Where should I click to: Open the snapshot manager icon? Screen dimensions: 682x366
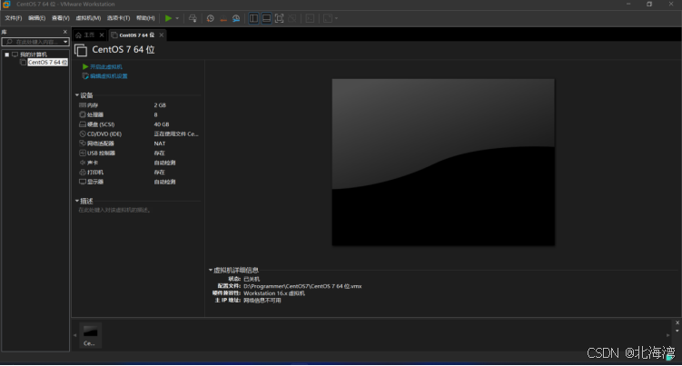[236, 18]
